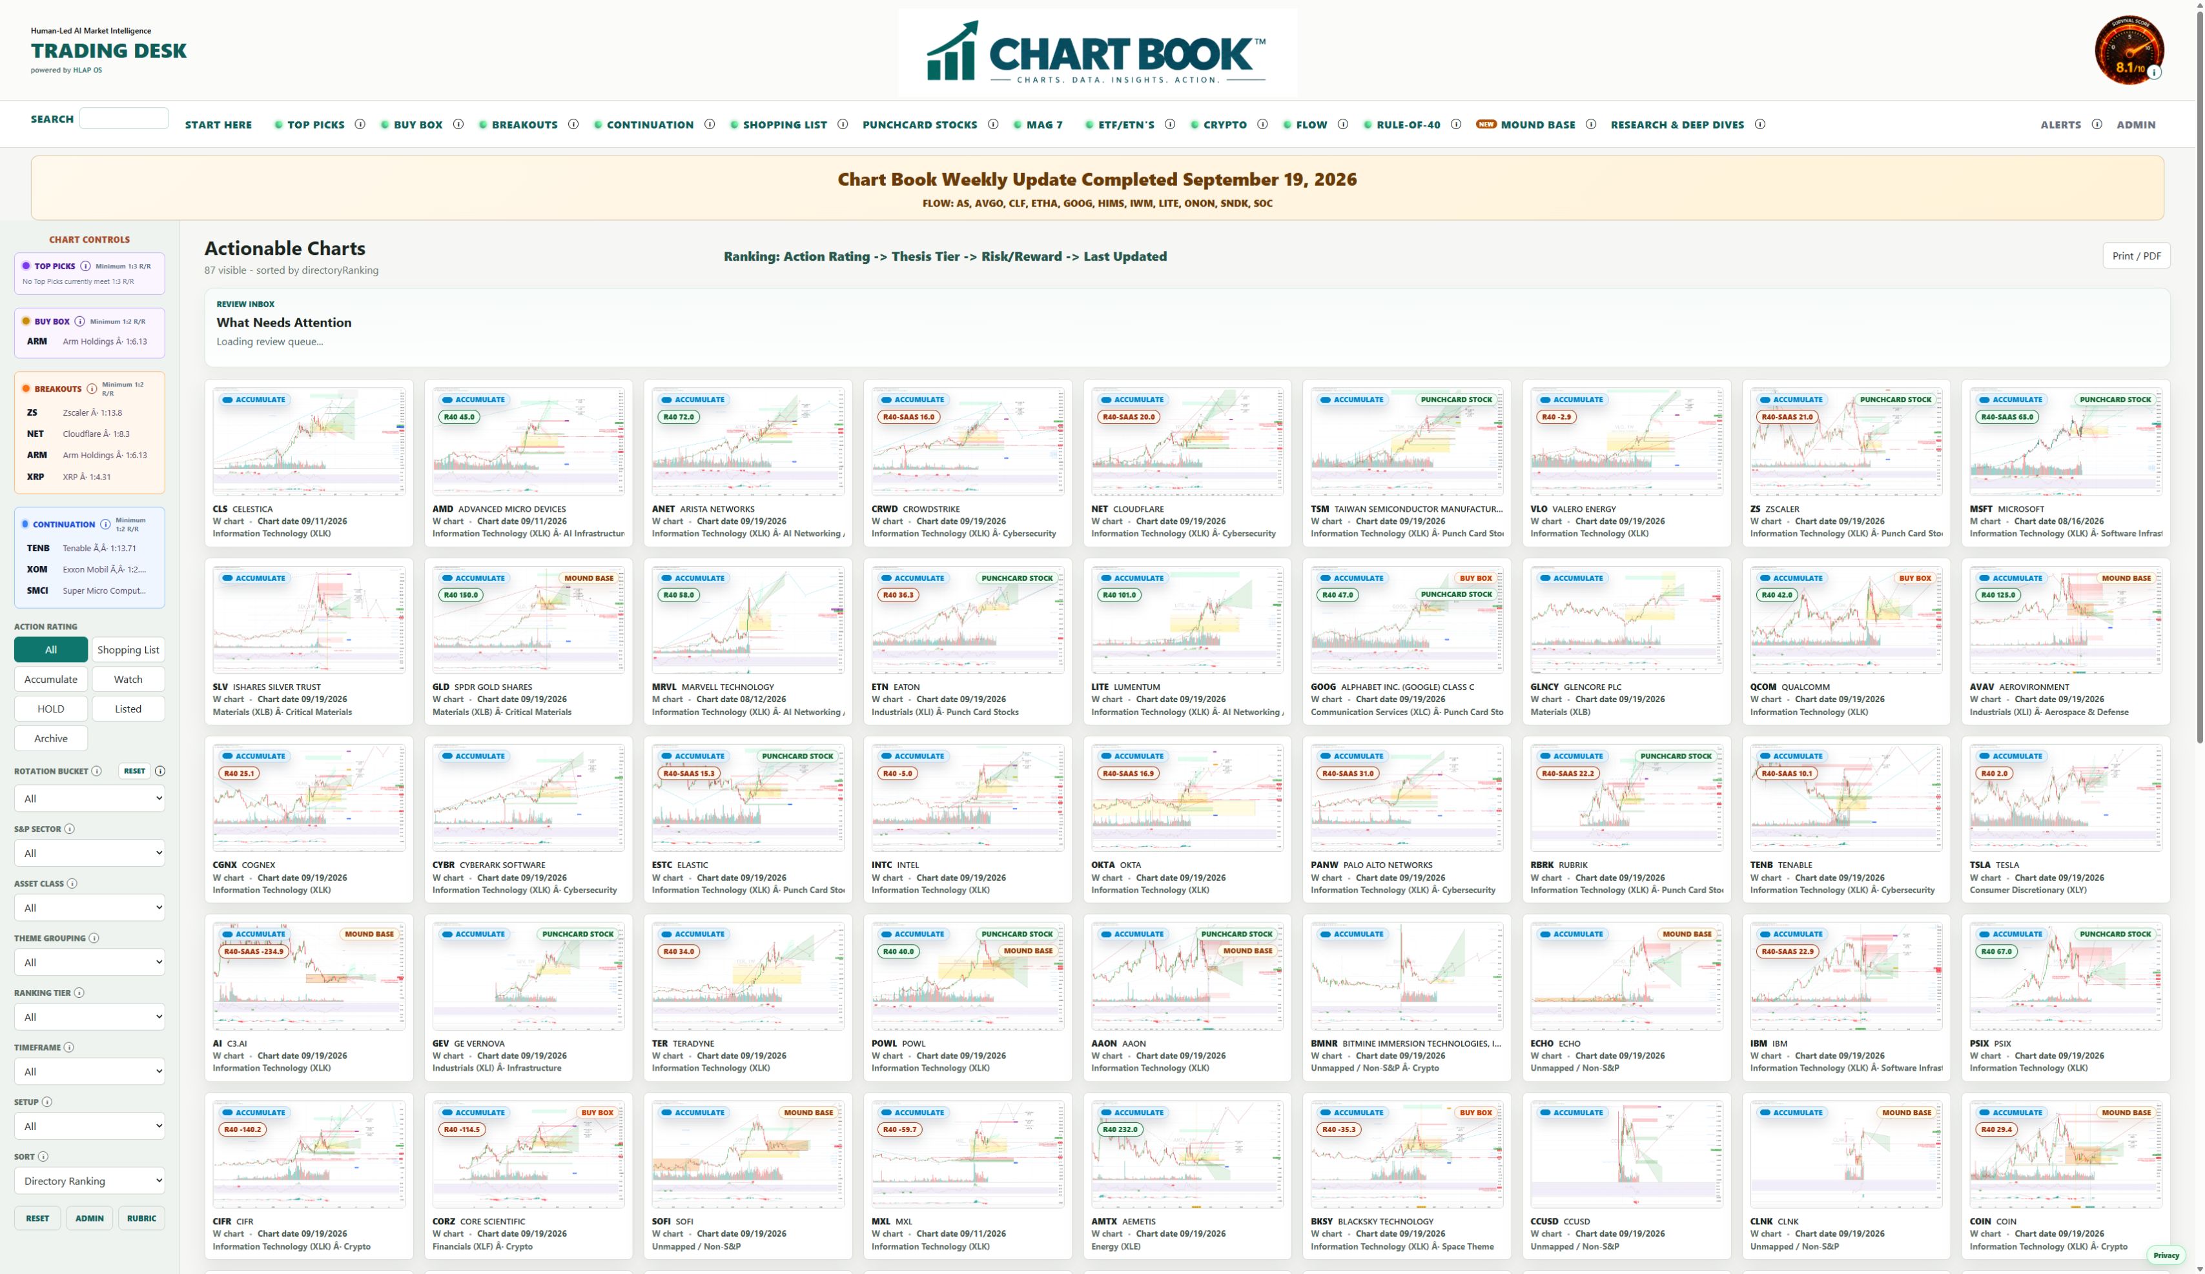This screenshot has height=1274, width=2205.
Task: Toggle the HOLD action rating filter
Action: coord(51,709)
